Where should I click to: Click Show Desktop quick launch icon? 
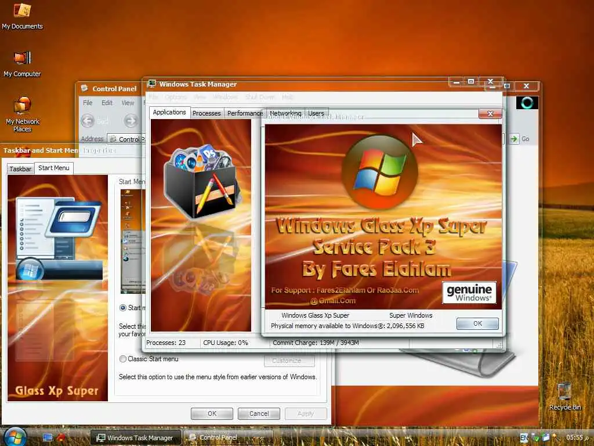tap(48, 438)
